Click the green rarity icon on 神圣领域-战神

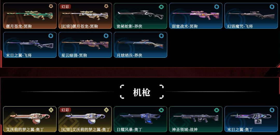pos(216,110)
